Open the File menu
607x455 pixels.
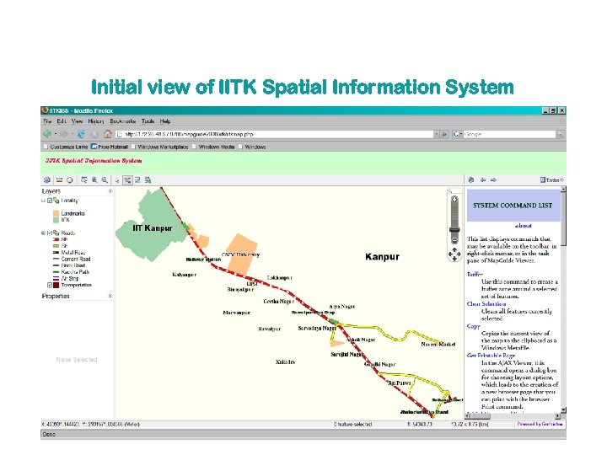tap(47, 121)
